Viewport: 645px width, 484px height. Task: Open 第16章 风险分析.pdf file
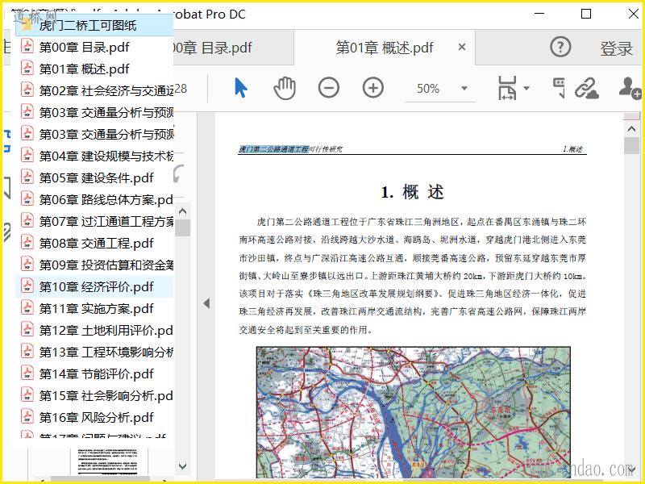(96, 417)
